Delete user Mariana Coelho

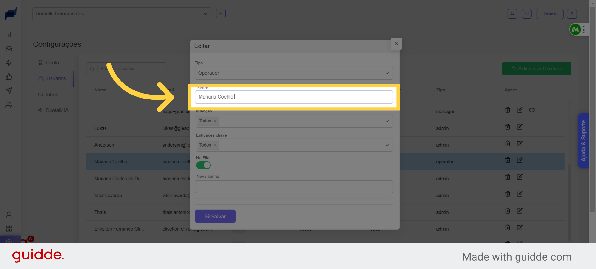508,160
